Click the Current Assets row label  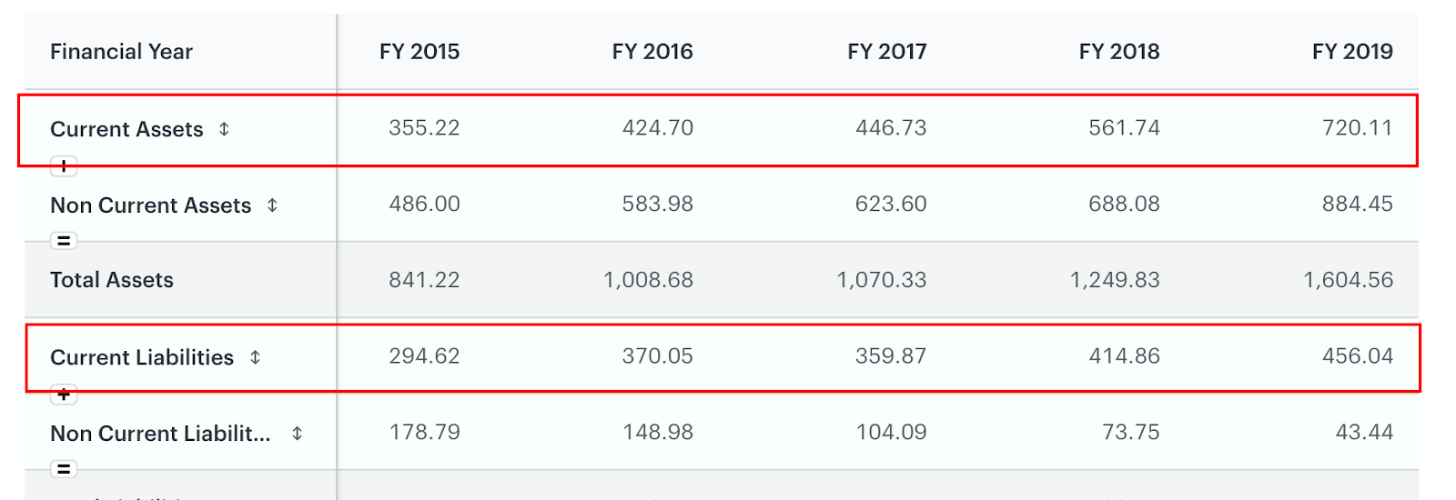(x=126, y=129)
